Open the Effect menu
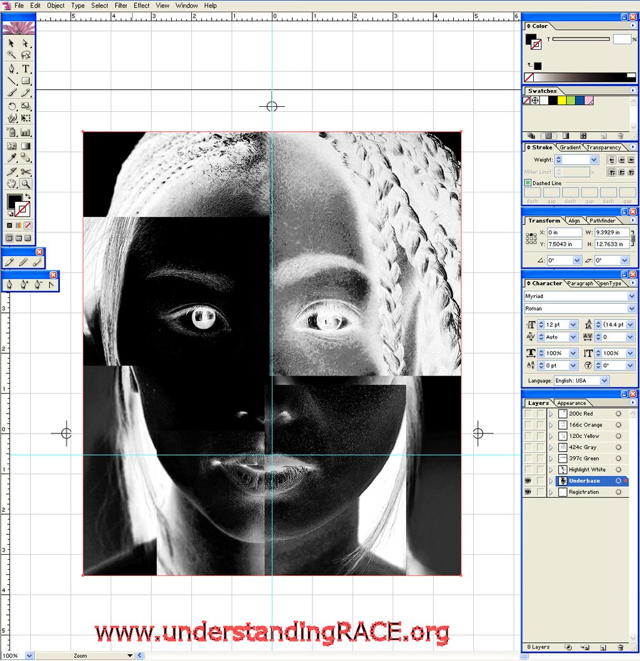Screen dimensions: 640x661 point(141,5)
